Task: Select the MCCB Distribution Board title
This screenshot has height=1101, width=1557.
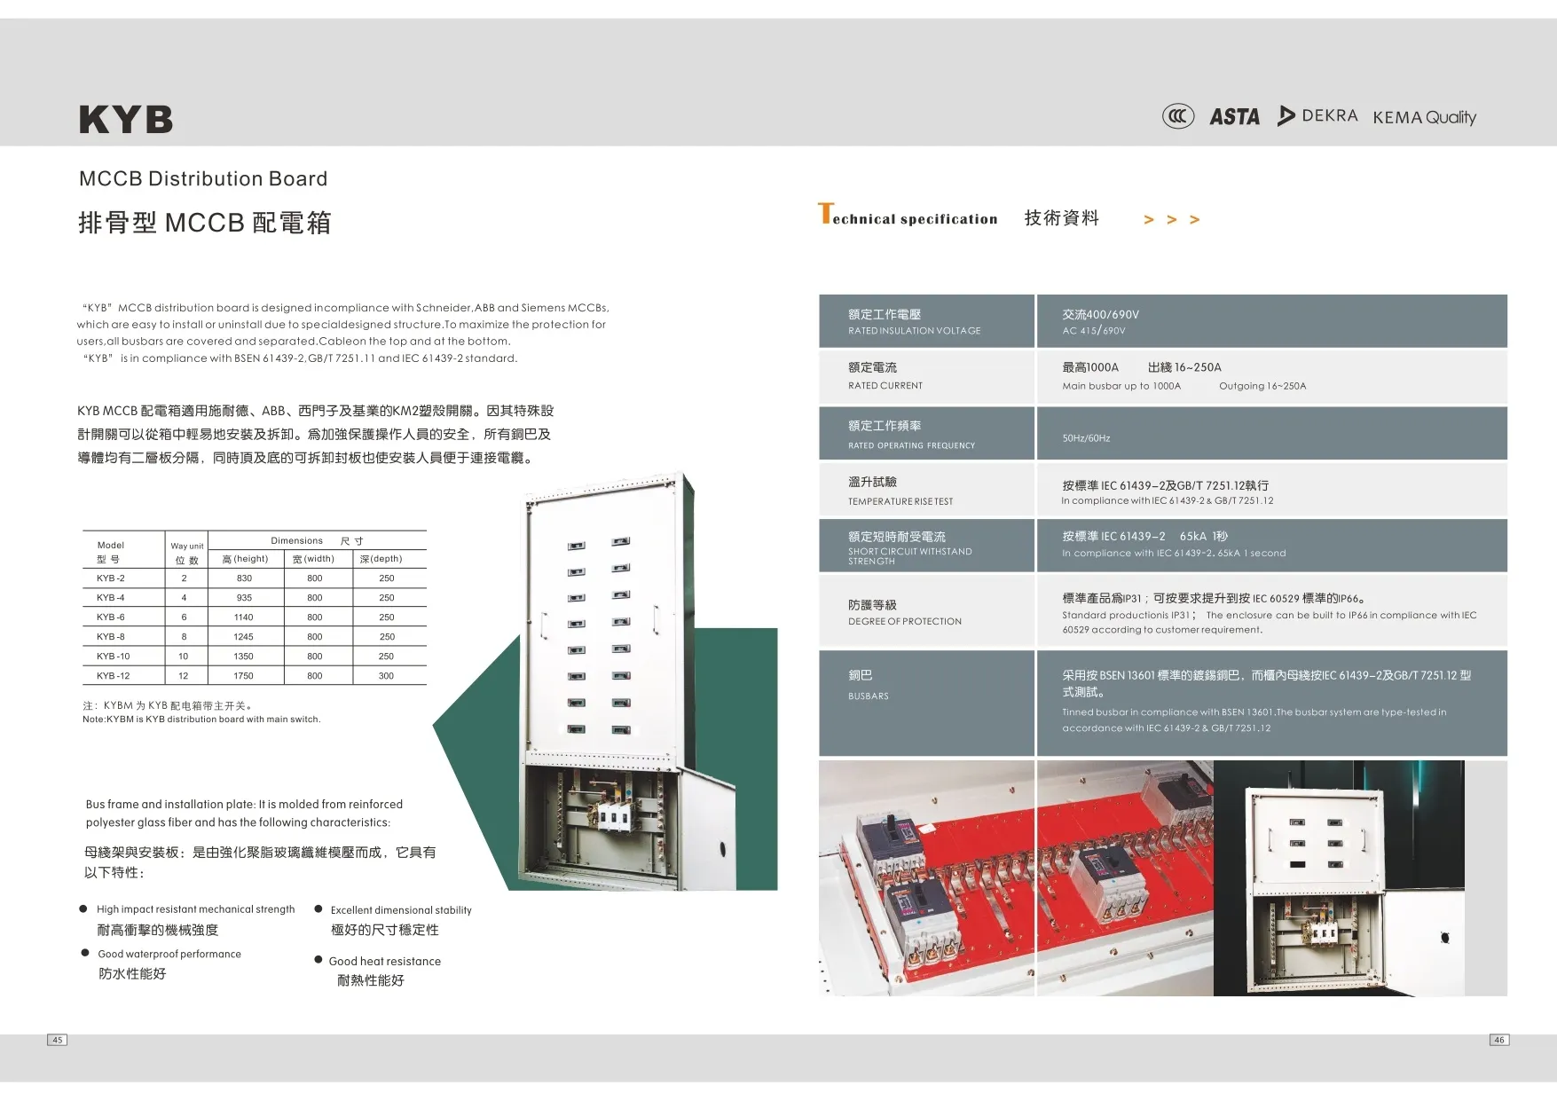Action: (203, 178)
